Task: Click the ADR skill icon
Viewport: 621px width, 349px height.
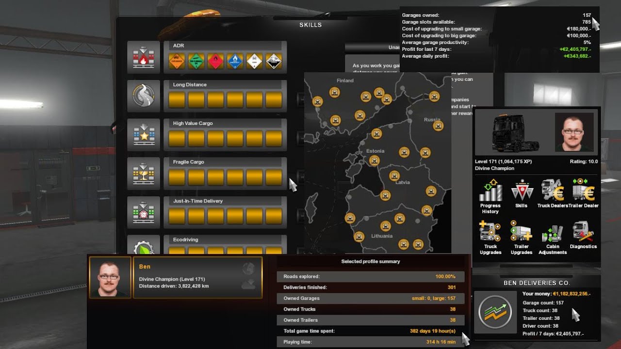Action: tap(144, 57)
